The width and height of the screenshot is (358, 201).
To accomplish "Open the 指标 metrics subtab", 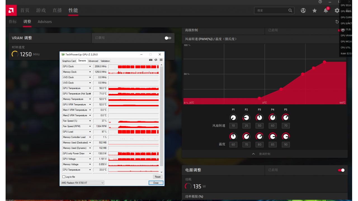I will click(13, 21).
